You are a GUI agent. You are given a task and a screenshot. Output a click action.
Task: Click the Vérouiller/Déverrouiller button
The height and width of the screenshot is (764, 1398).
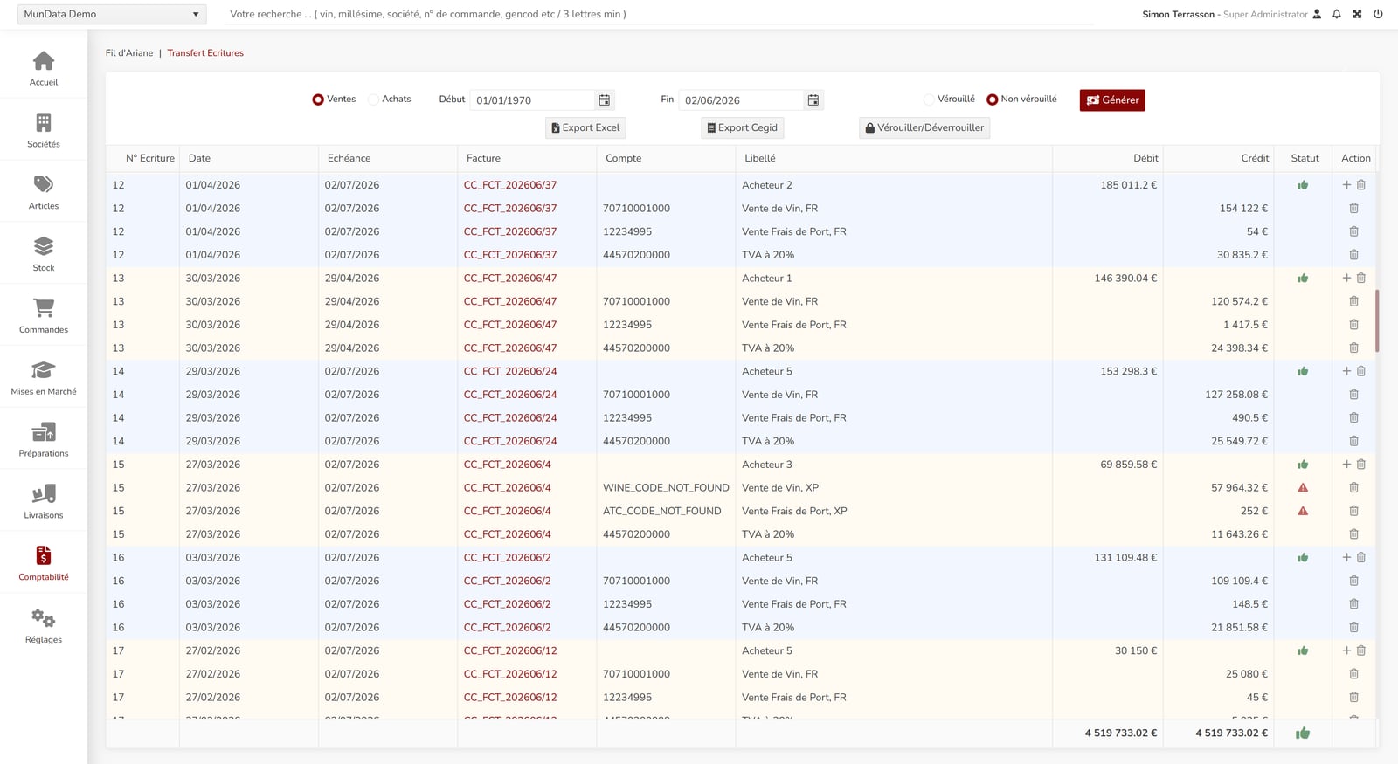coord(924,127)
